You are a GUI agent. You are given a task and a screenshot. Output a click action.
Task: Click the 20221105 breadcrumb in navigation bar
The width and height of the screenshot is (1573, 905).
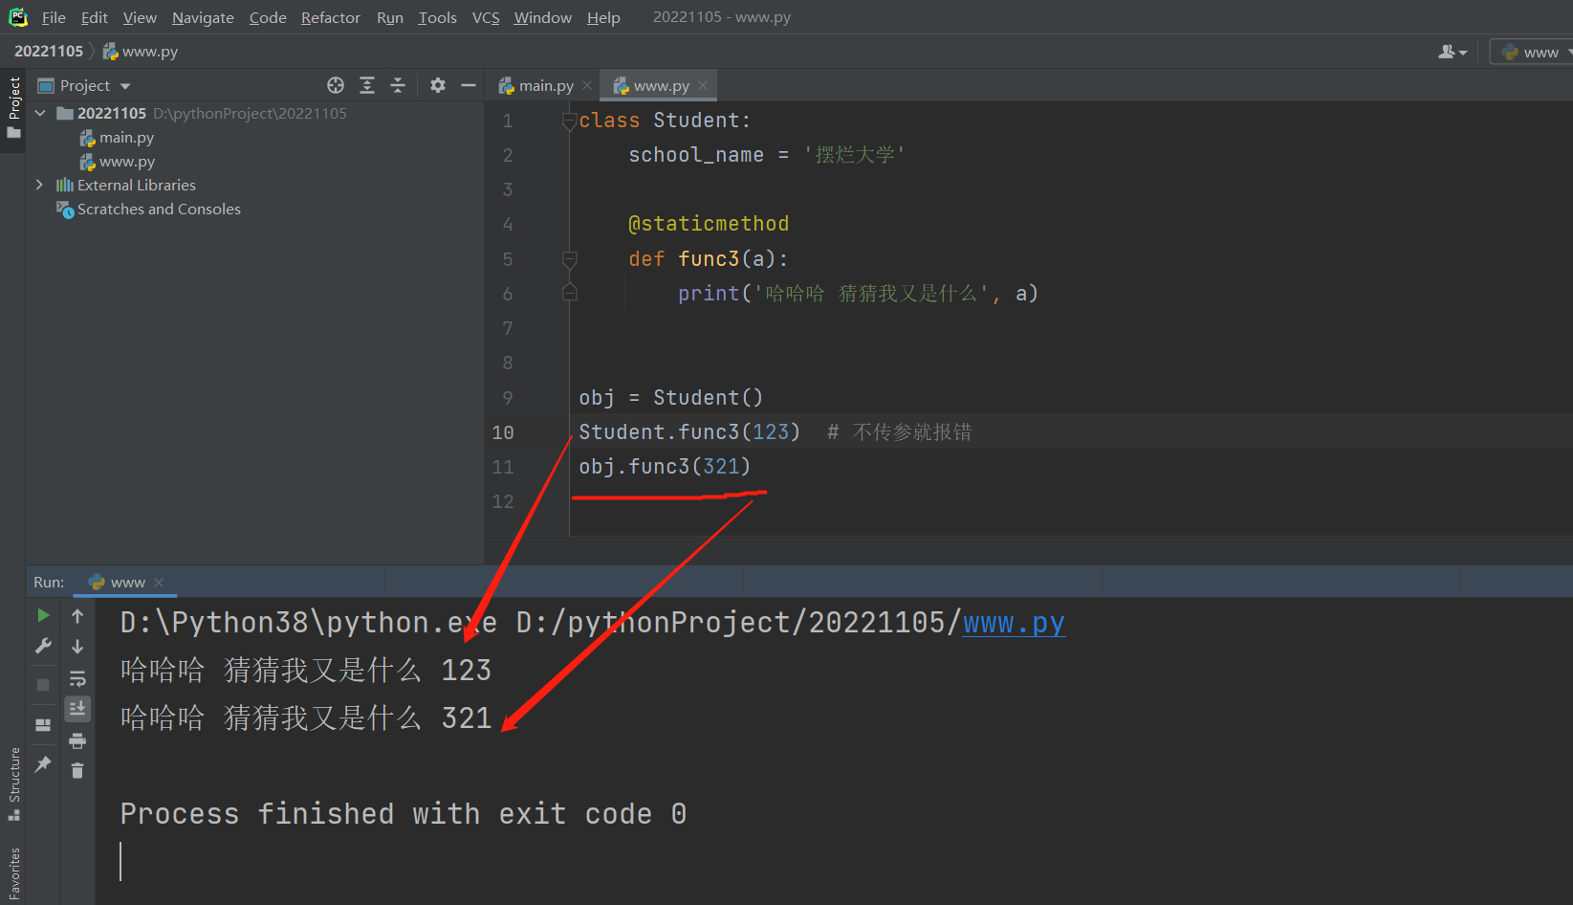click(49, 51)
